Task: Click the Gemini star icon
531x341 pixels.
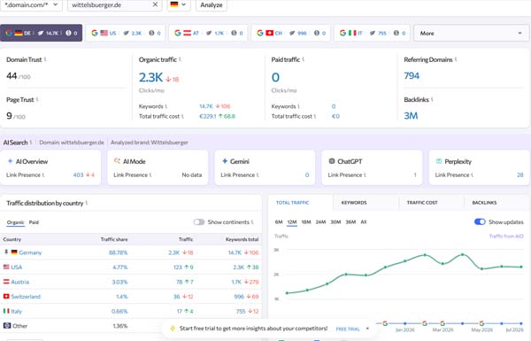Action: click(225, 161)
